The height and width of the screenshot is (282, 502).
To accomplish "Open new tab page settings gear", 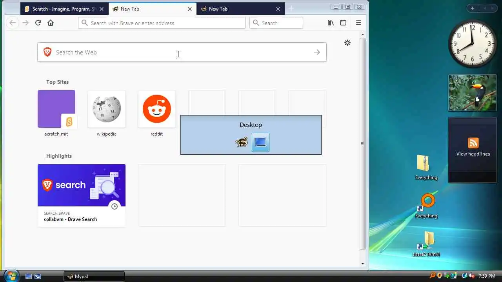I will [347, 43].
